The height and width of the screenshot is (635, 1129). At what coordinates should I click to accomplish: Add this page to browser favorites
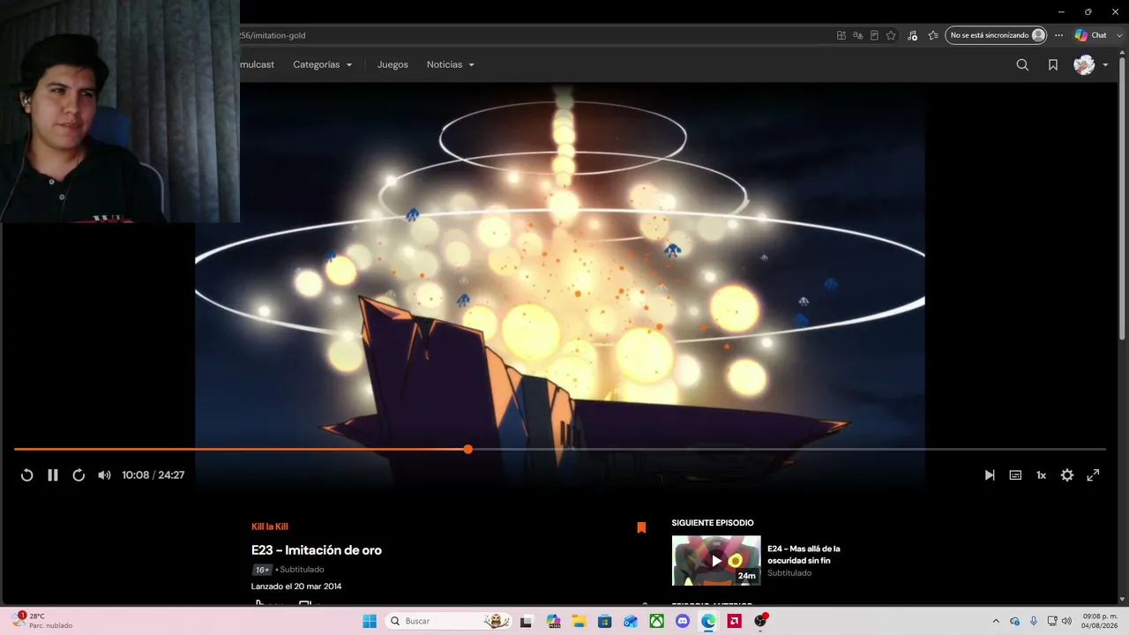[x=891, y=35]
